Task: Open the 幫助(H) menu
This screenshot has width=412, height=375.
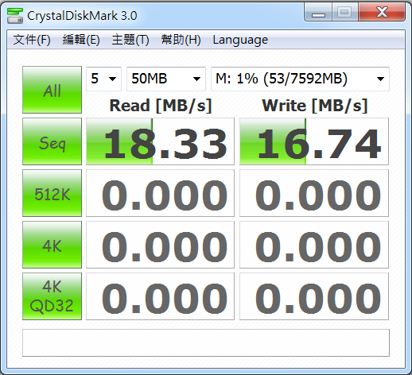Action: 181,40
